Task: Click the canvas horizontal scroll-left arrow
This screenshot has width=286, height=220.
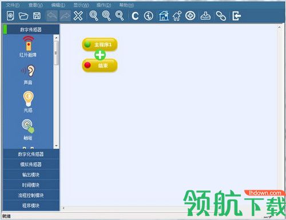Action: [x=63, y=208]
